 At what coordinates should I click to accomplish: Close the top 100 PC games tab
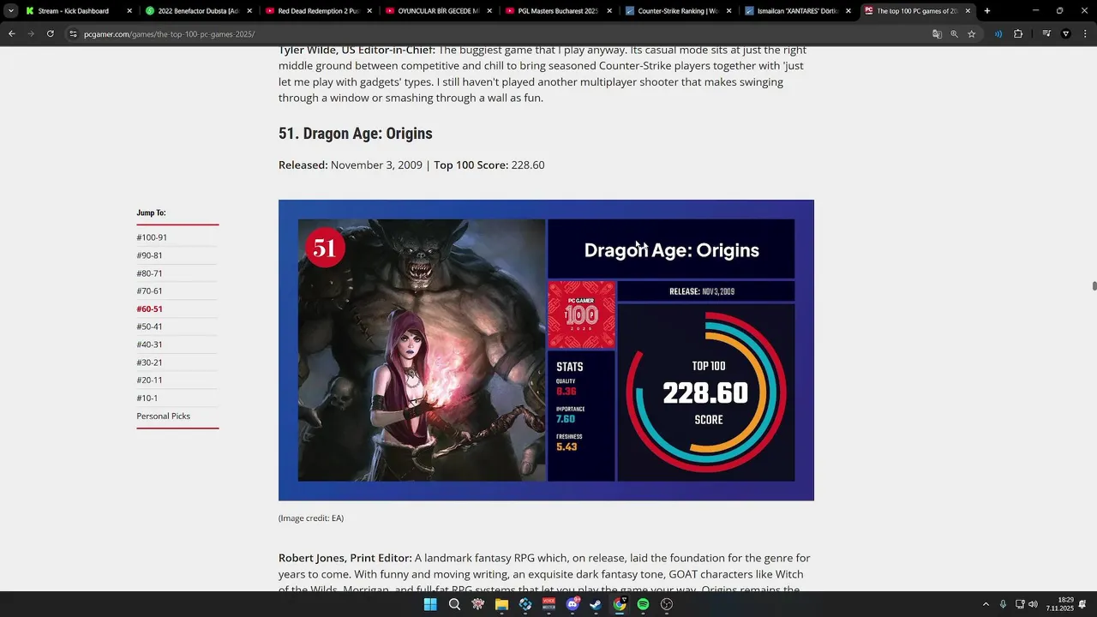click(x=968, y=11)
